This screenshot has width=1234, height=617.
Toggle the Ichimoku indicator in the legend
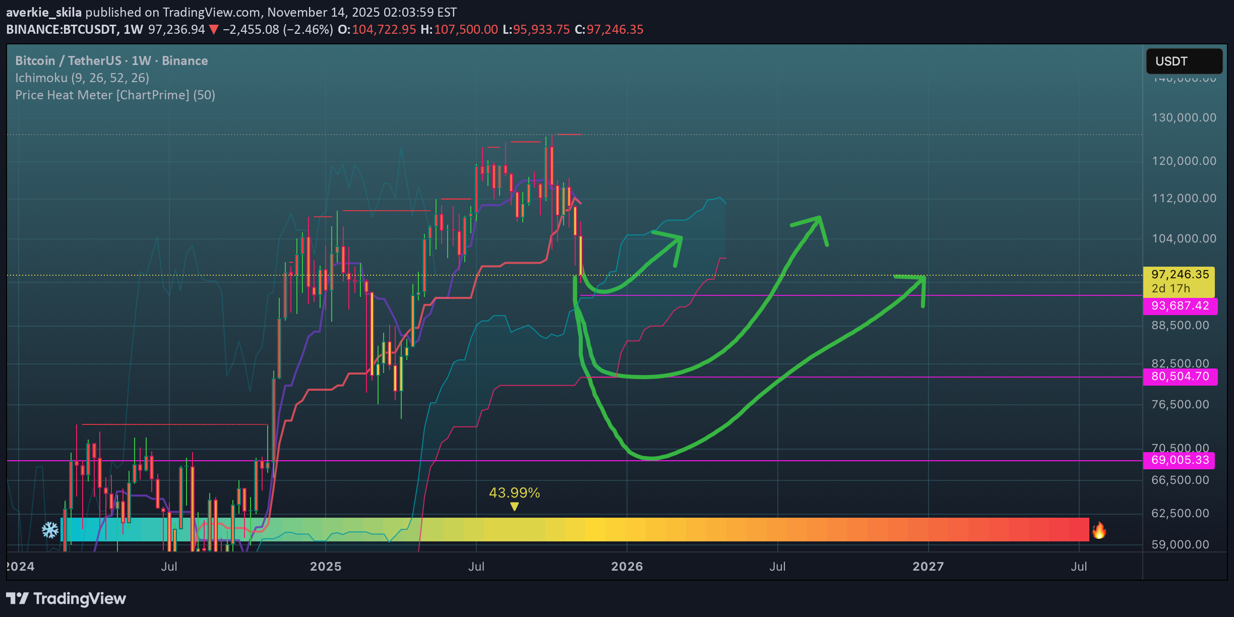click(x=82, y=78)
